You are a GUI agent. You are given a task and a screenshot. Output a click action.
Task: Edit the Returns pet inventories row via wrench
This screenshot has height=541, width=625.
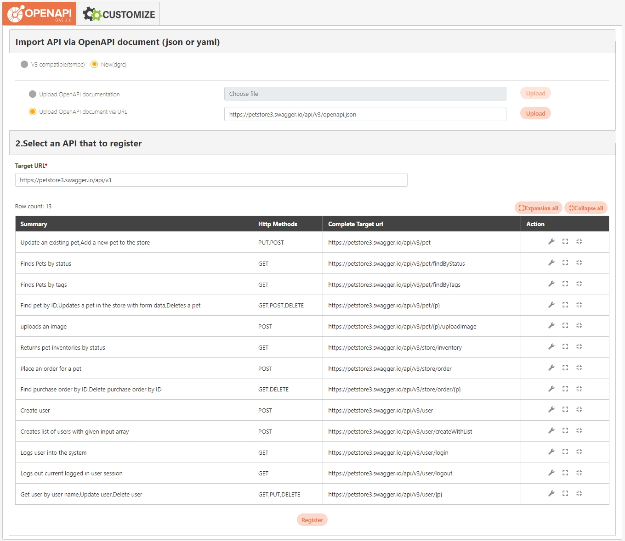pos(551,346)
